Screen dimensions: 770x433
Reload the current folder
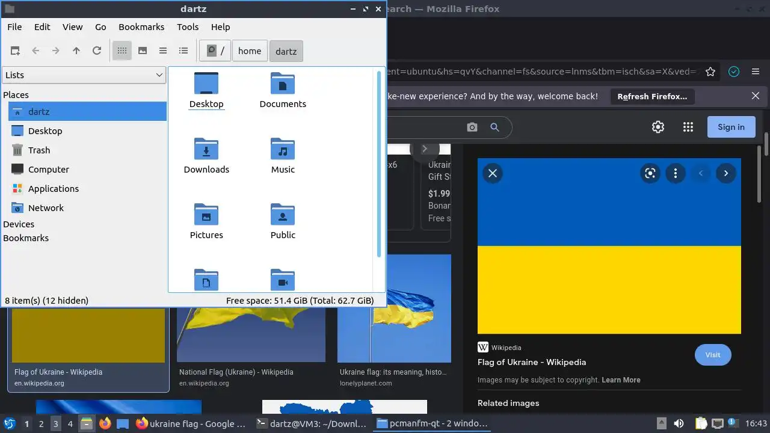click(97, 51)
